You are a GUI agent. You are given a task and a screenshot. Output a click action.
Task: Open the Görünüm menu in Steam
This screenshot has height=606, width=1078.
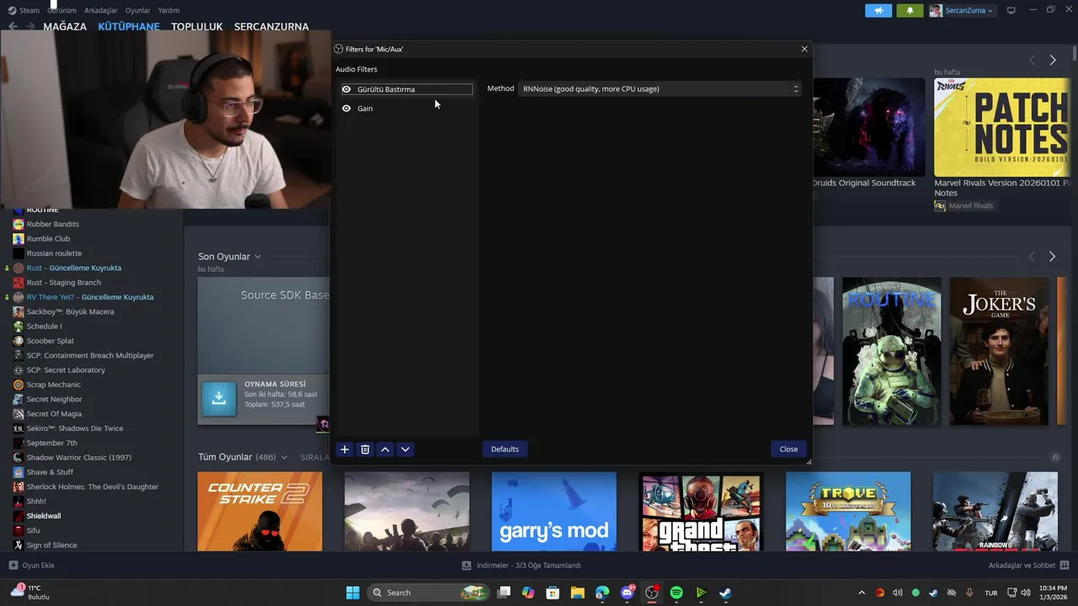61,10
